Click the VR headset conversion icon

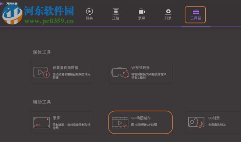pos(120,72)
